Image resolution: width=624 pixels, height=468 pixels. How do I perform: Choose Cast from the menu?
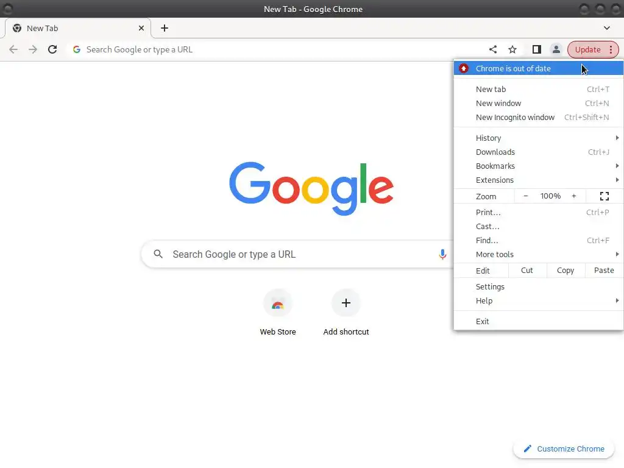(x=539, y=227)
